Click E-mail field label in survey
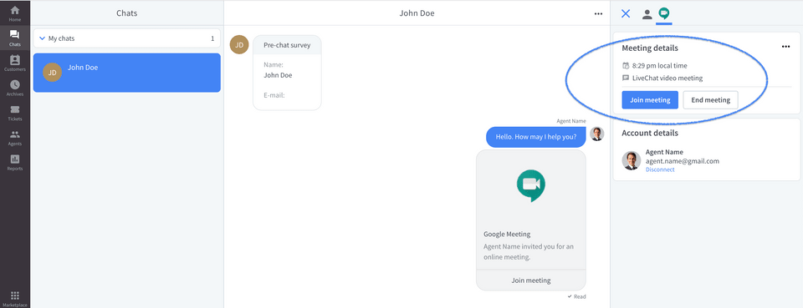This screenshot has height=308, width=803. point(274,95)
